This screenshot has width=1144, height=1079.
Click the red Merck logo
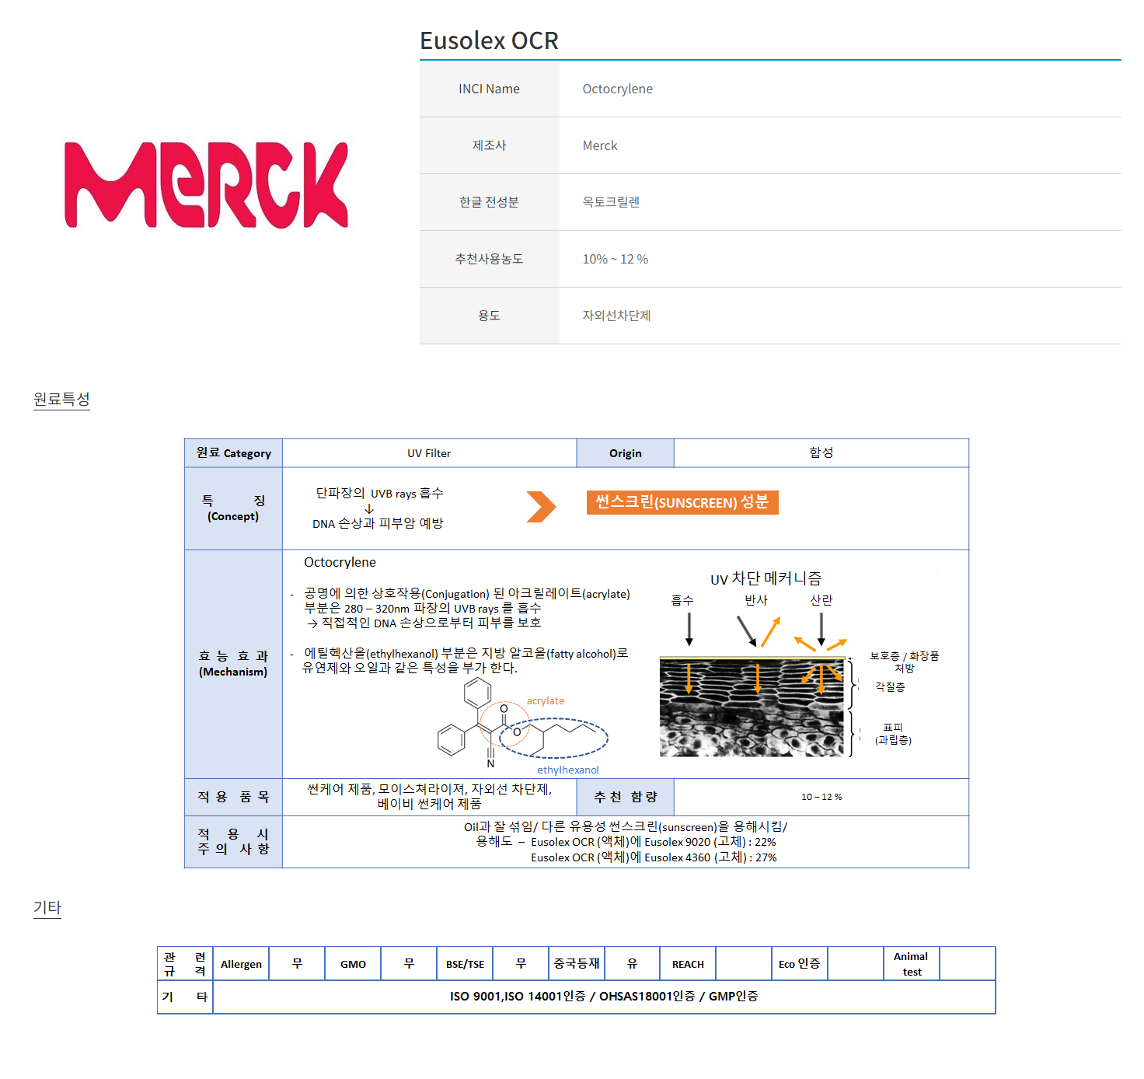click(x=206, y=185)
